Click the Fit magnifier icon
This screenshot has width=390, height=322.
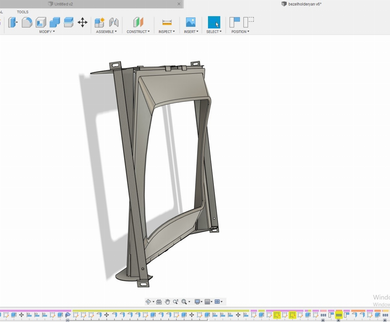184,302
